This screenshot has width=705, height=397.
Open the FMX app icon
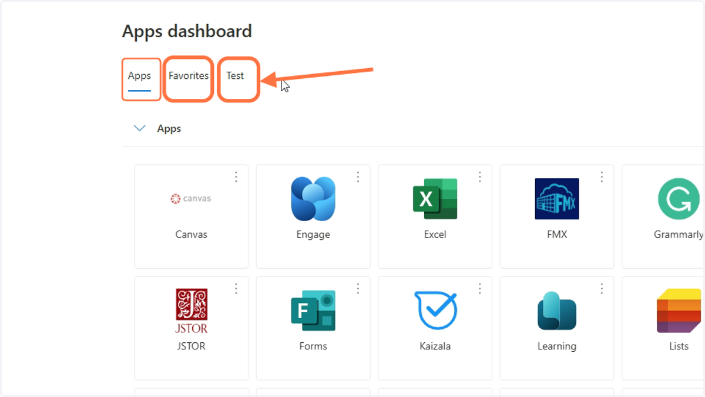pyautogui.click(x=557, y=199)
